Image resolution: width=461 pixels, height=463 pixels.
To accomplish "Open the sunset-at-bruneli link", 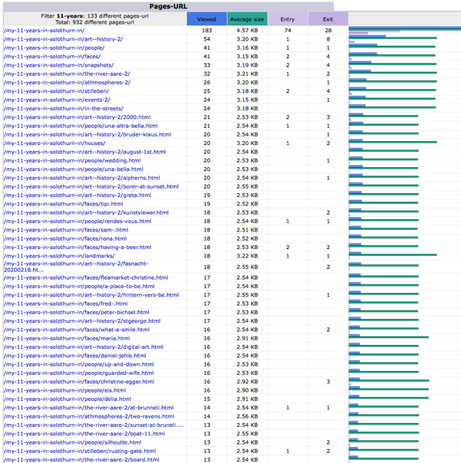I will coord(94,425).
